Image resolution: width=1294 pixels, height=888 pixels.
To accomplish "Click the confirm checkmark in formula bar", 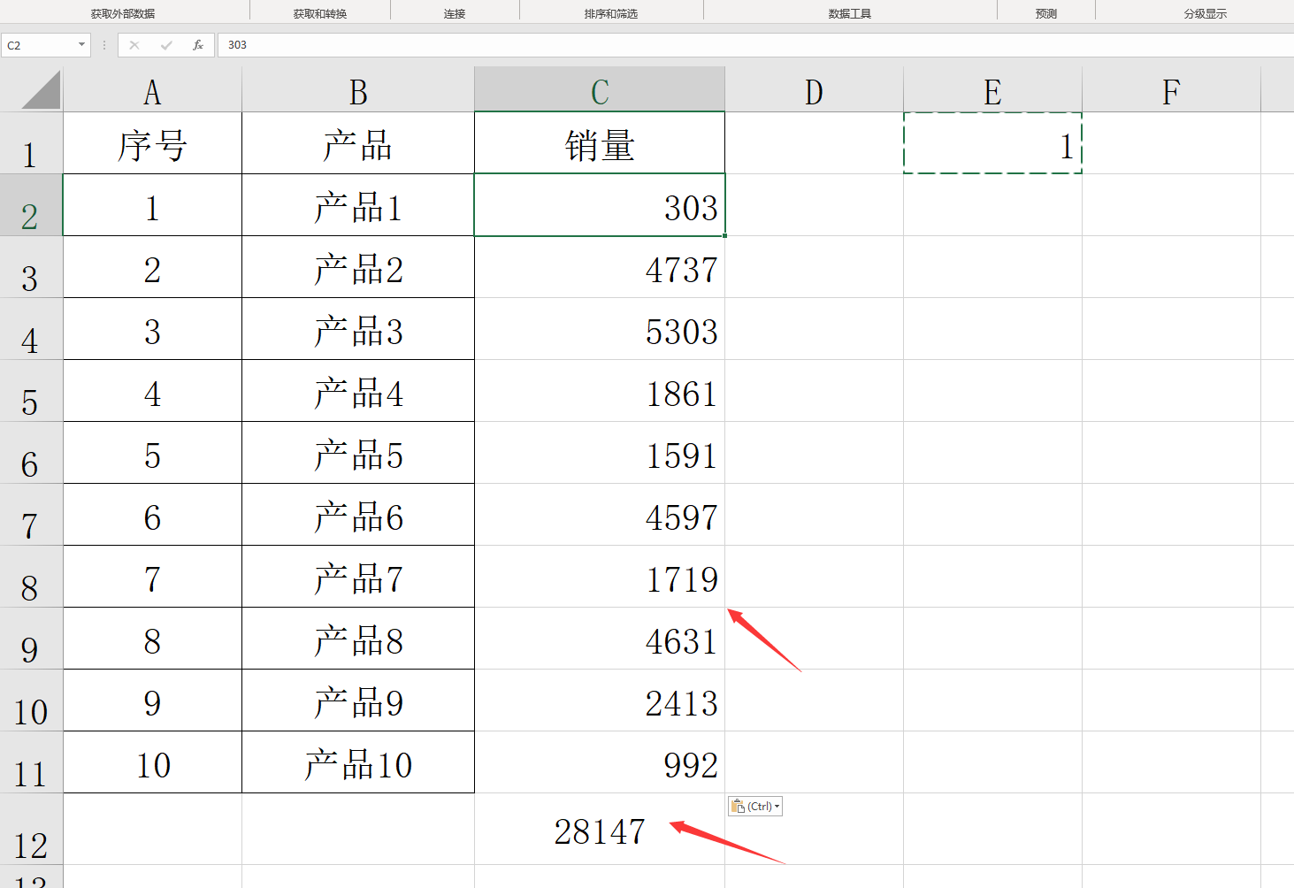I will [x=166, y=45].
